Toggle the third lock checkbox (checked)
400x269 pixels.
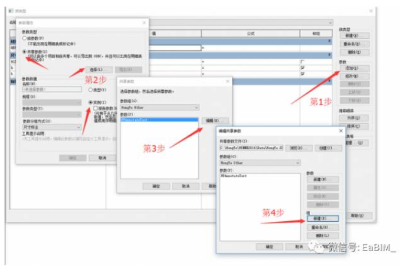point(302,74)
